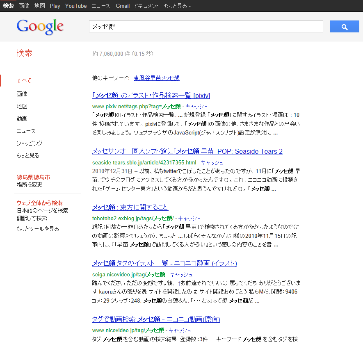Open Play in the top bar
The height and width of the screenshot is (344, 363).
[x=55, y=6]
